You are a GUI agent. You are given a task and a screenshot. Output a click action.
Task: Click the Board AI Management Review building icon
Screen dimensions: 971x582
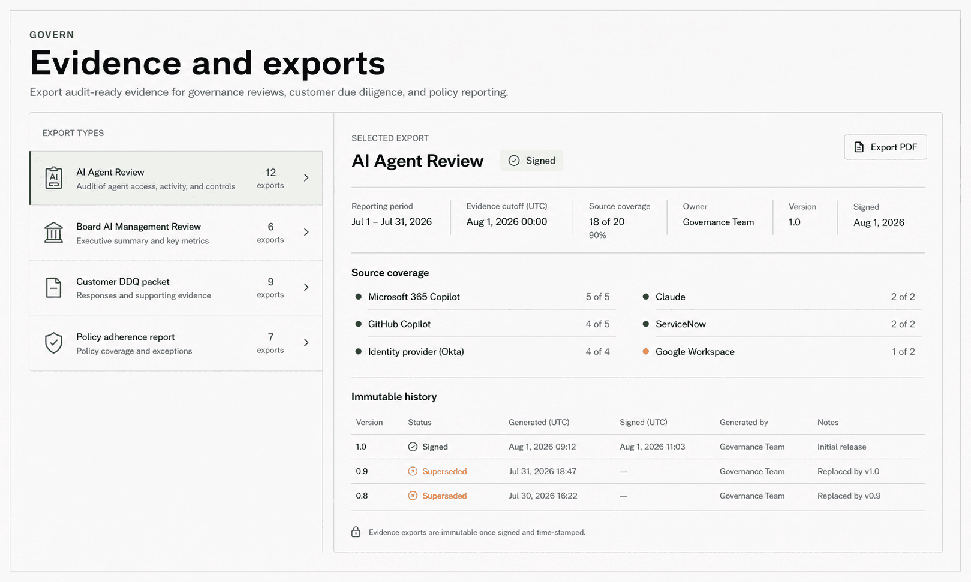pyautogui.click(x=54, y=233)
